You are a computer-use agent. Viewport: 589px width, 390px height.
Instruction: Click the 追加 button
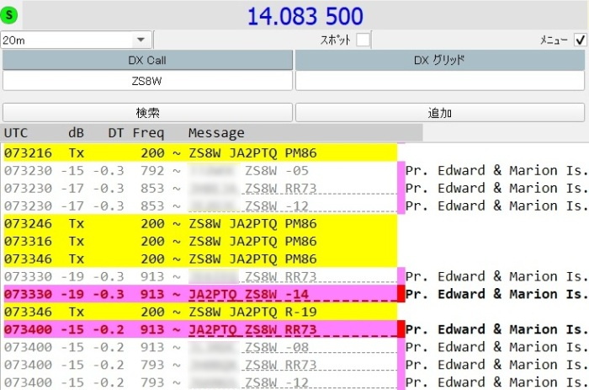pos(440,112)
